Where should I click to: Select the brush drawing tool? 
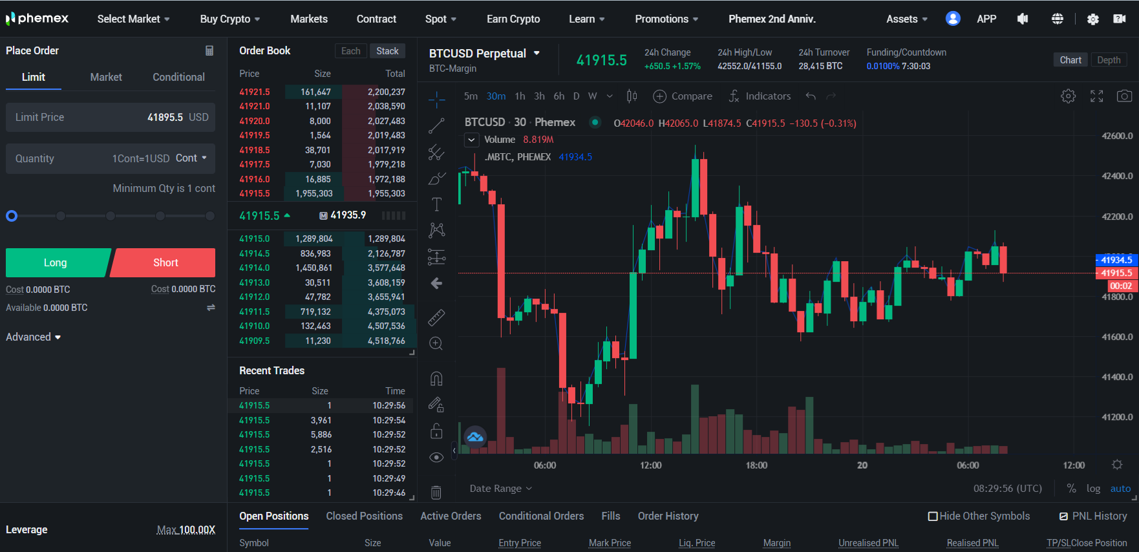[x=437, y=178]
